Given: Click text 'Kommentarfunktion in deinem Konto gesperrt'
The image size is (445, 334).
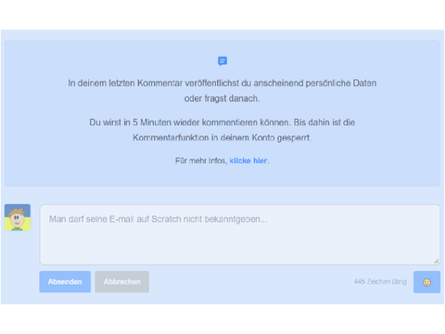Looking at the screenshot, I should (222, 138).
